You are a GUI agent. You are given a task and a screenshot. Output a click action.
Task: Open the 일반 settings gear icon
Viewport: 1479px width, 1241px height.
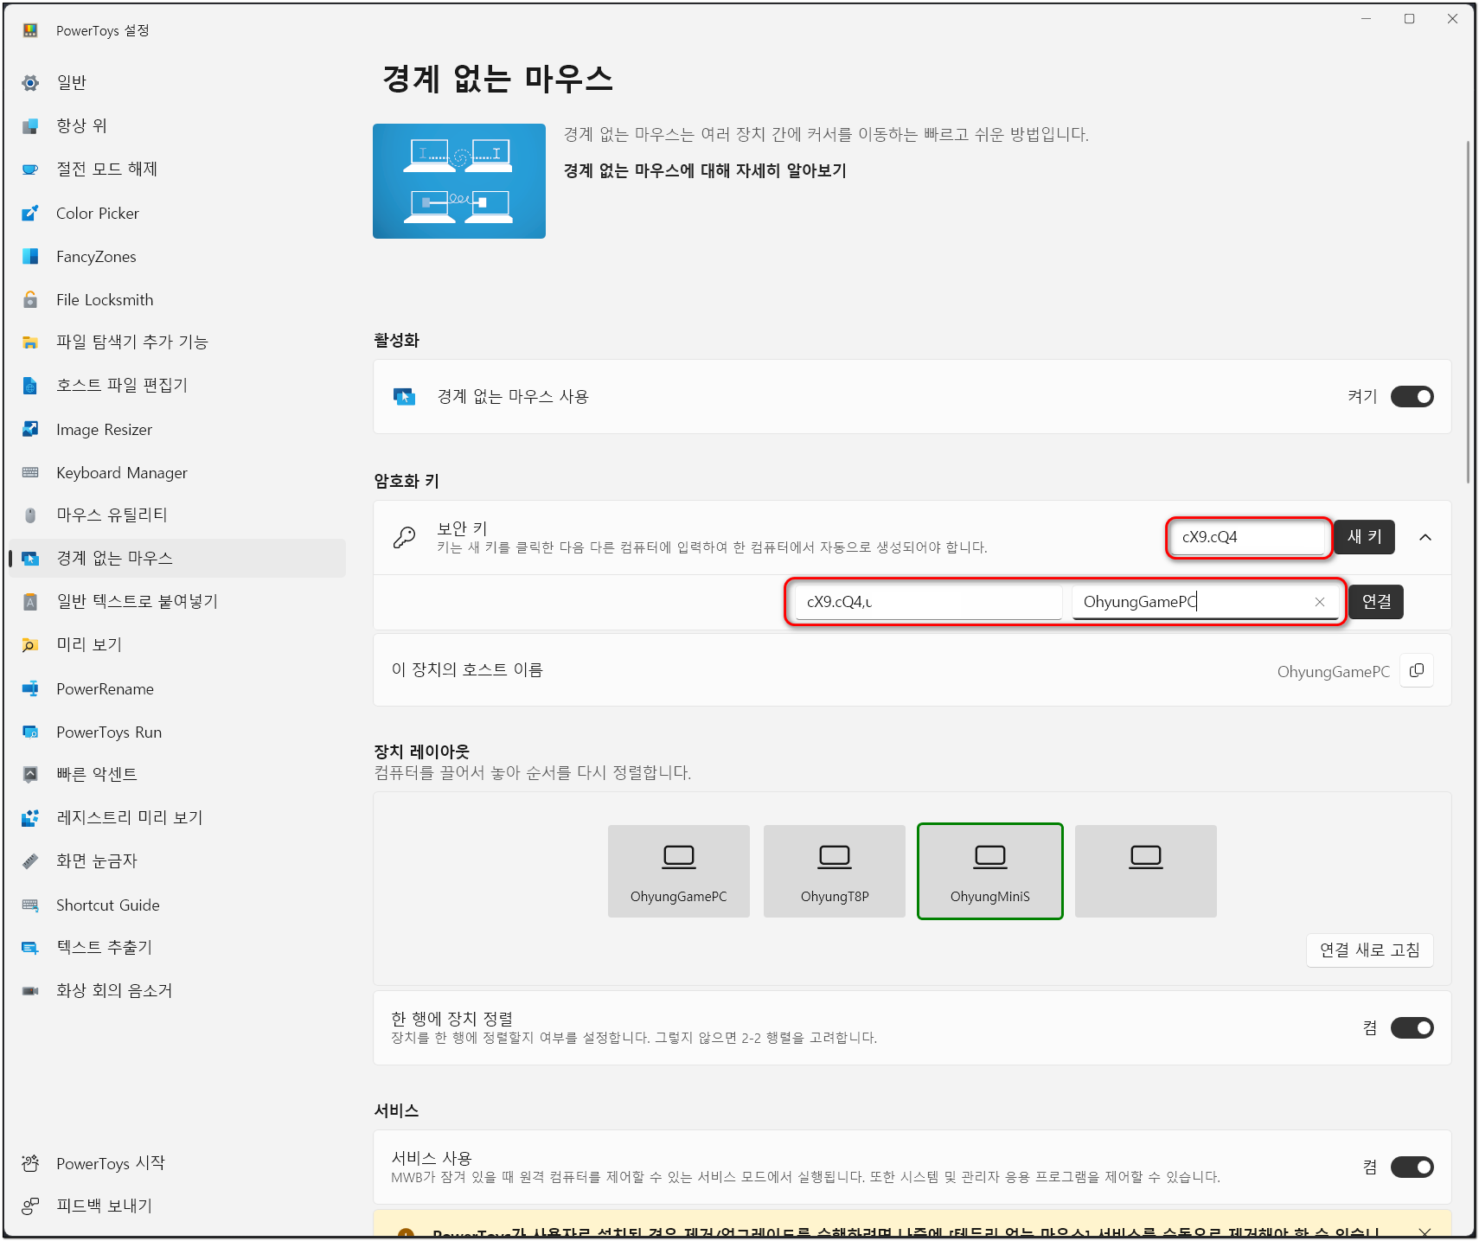pyautogui.click(x=30, y=83)
